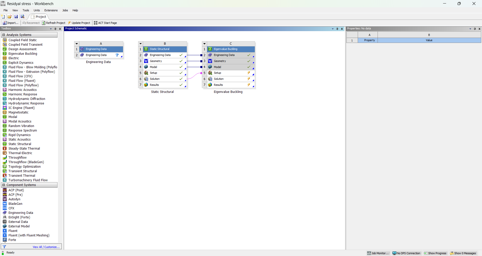Open the Units menu

(x=37, y=10)
